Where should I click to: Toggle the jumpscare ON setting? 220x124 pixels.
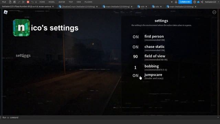[135, 75]
